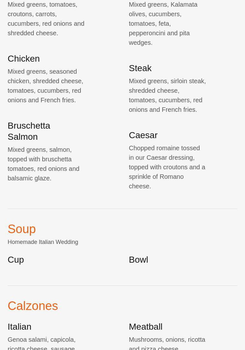Select the Meatball calzone title
Screen dimensions: 245x350
(x=145, y=327)
